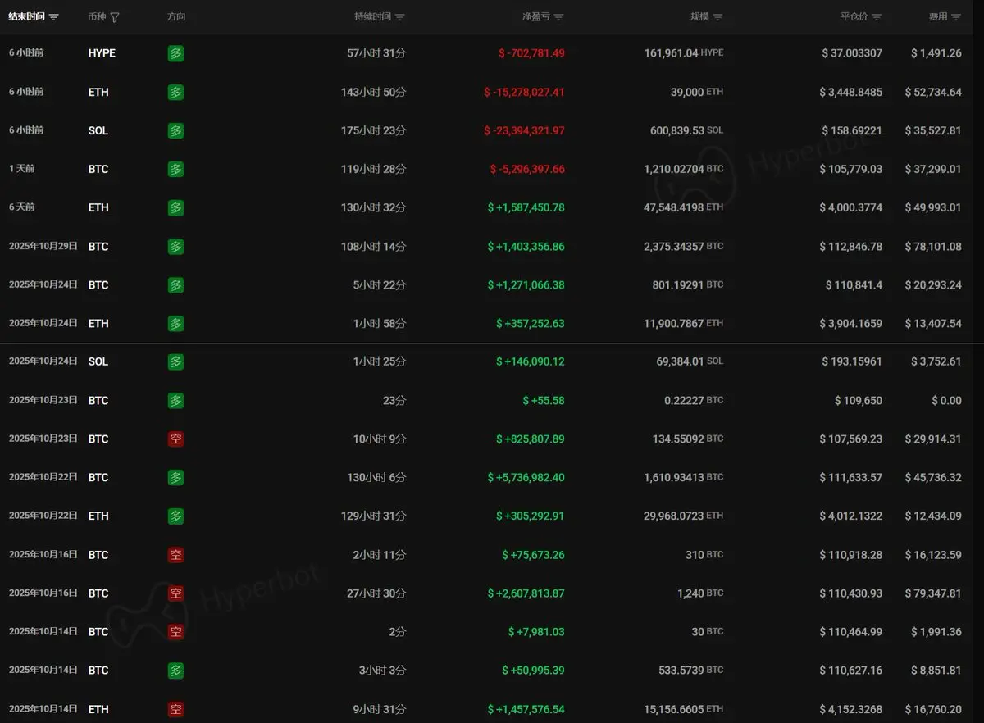Click the 持续时间 column sort icon

[x=400, y=17]
